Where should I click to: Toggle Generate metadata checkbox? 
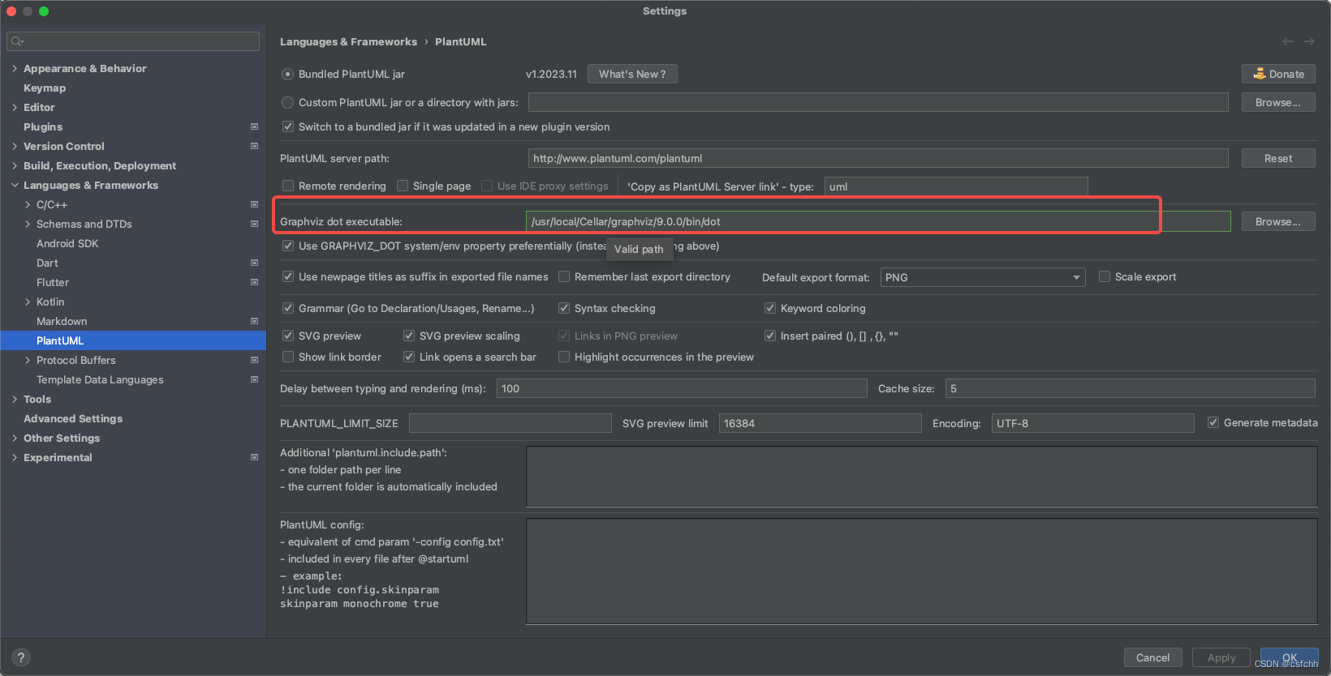click(x=1213, y=422)
